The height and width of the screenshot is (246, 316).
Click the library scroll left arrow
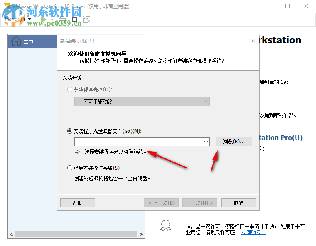11,234
